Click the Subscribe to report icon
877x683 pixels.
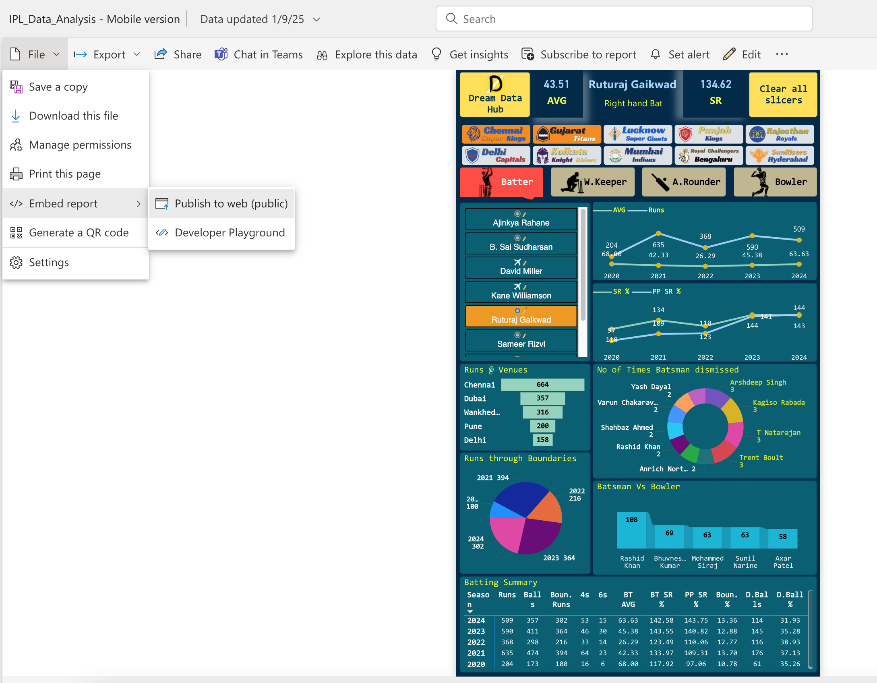pyautogui.click(x=528, y=54)
